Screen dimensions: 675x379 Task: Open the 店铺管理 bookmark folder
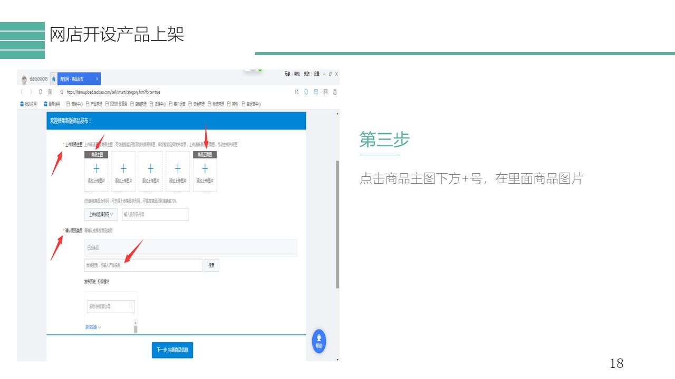pyautogui.click(x=138, y=104)
